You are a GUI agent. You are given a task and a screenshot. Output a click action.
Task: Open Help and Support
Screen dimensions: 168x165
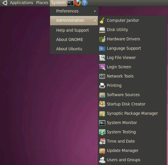click(x=74, y=30)
